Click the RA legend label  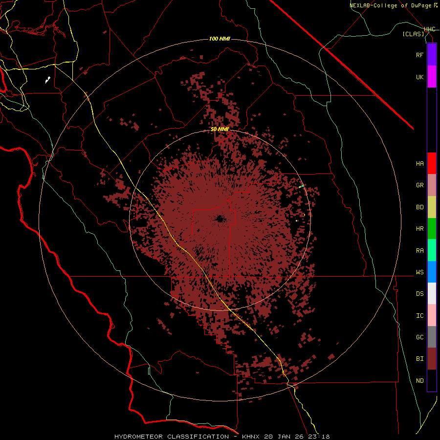click(420, 251)
